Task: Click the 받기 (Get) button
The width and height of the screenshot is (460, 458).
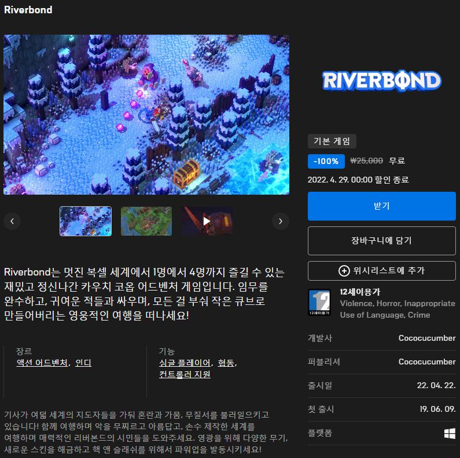Action: [381, 206]
